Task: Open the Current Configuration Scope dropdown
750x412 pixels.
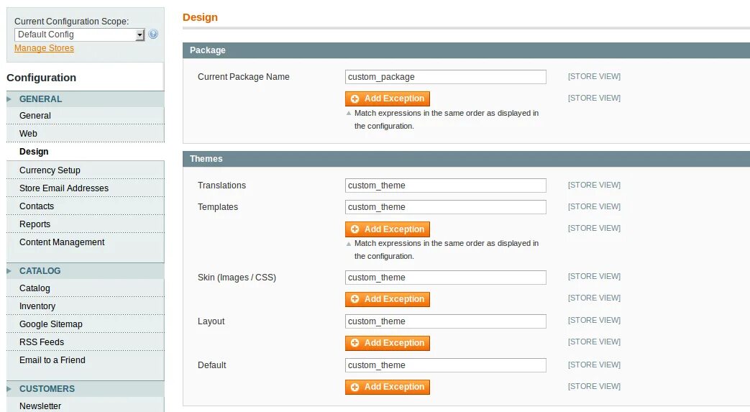Action: [80, 35]
